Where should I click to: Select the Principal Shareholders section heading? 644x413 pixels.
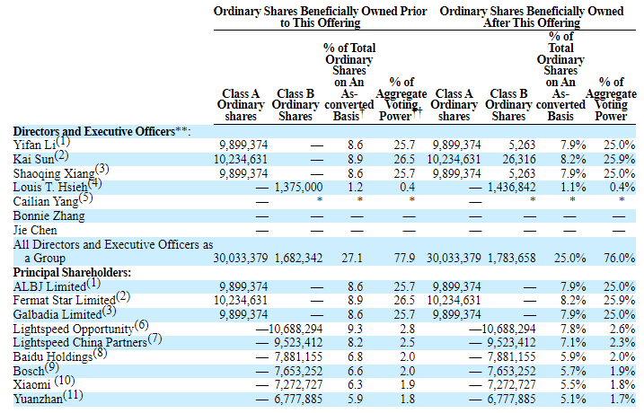pos(72,271)
